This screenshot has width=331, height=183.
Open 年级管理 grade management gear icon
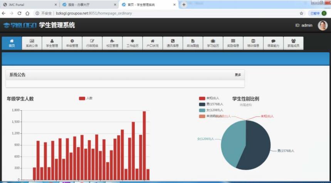click(72, 43)
